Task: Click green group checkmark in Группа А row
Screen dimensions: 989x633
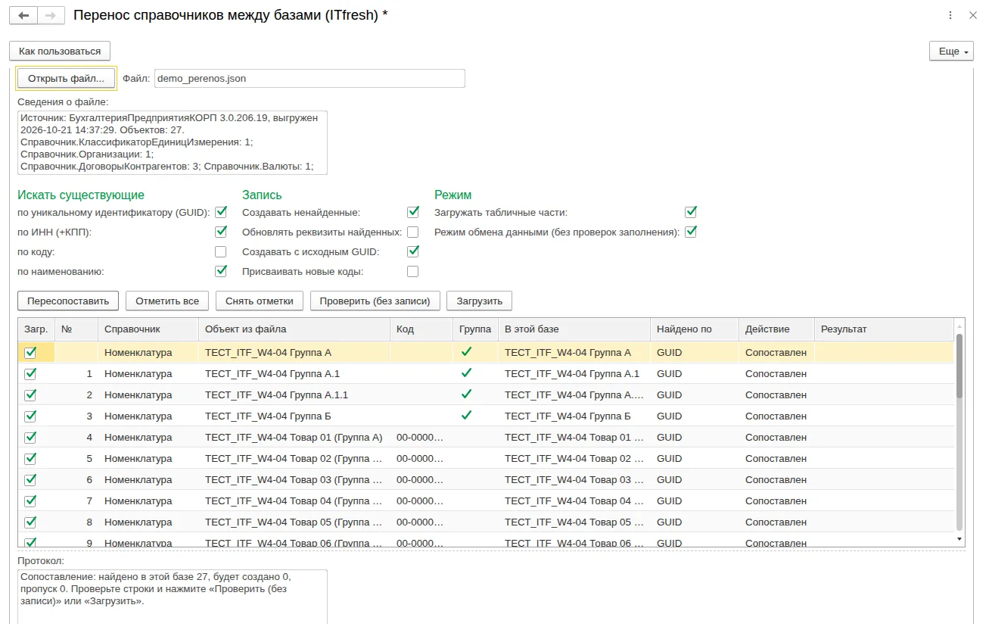Action: [x=466, y=352]
